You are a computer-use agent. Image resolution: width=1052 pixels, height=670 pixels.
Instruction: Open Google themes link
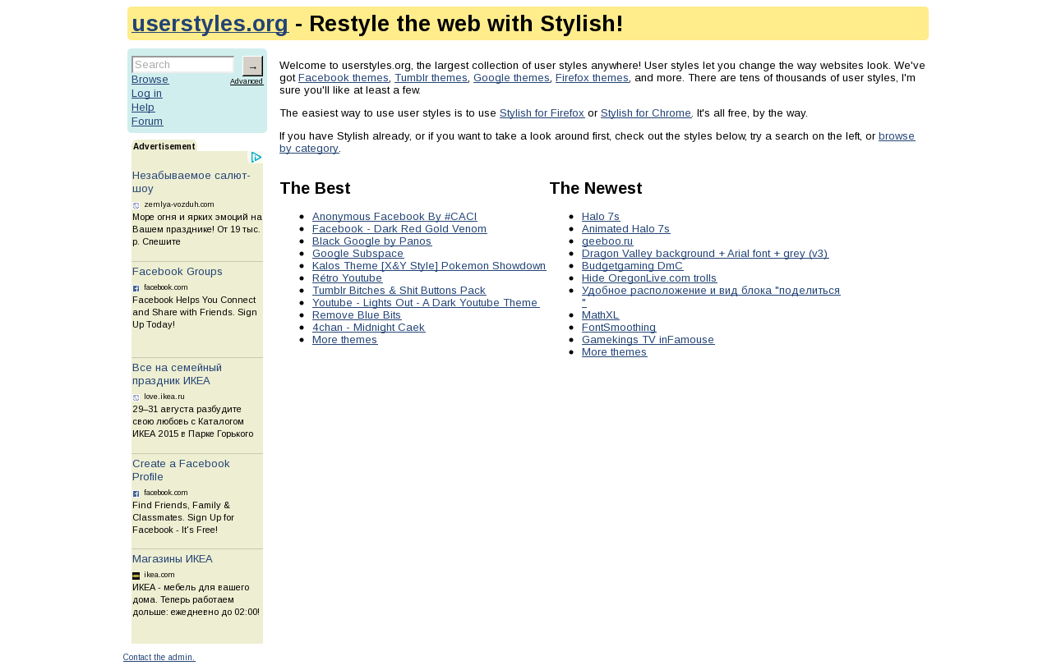click(x=511, y=78)
